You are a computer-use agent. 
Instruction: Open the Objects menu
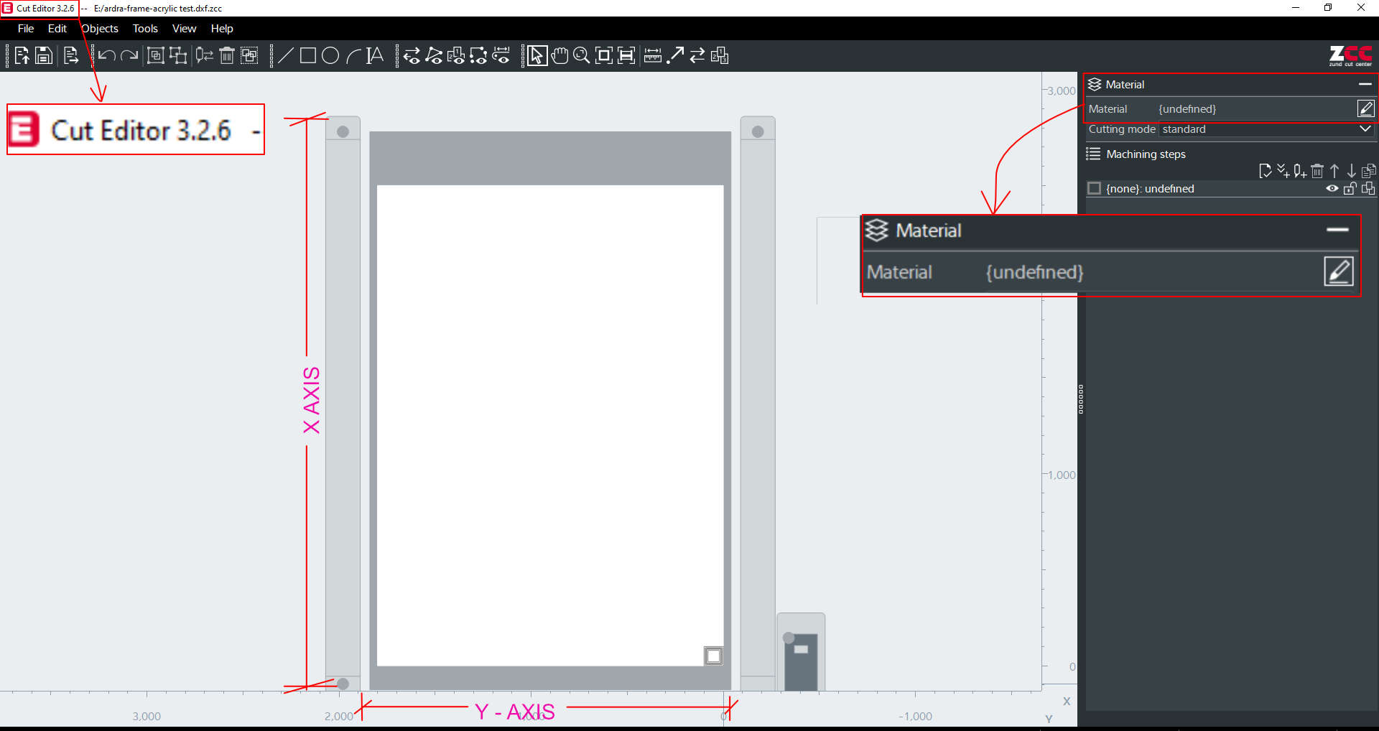coord(100,29)
